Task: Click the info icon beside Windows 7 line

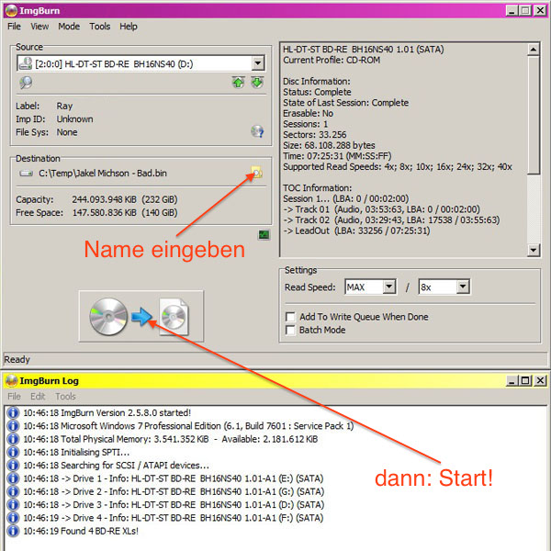Action: pos(13,425)
